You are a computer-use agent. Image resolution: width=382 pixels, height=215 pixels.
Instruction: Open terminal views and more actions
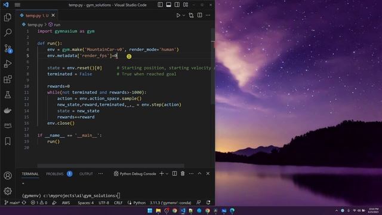click(x=191, y=174)
